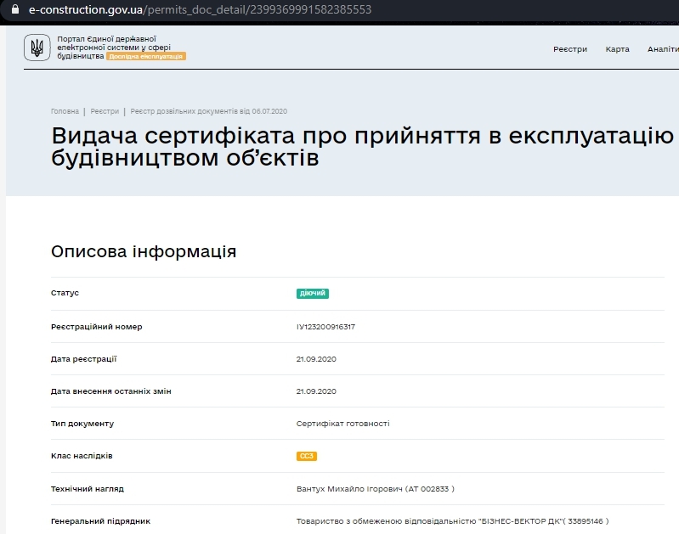This screenshot has height=534, width=679.
Task: Select 'Сертифікат готовності' document type text
Action: [343, 424]
